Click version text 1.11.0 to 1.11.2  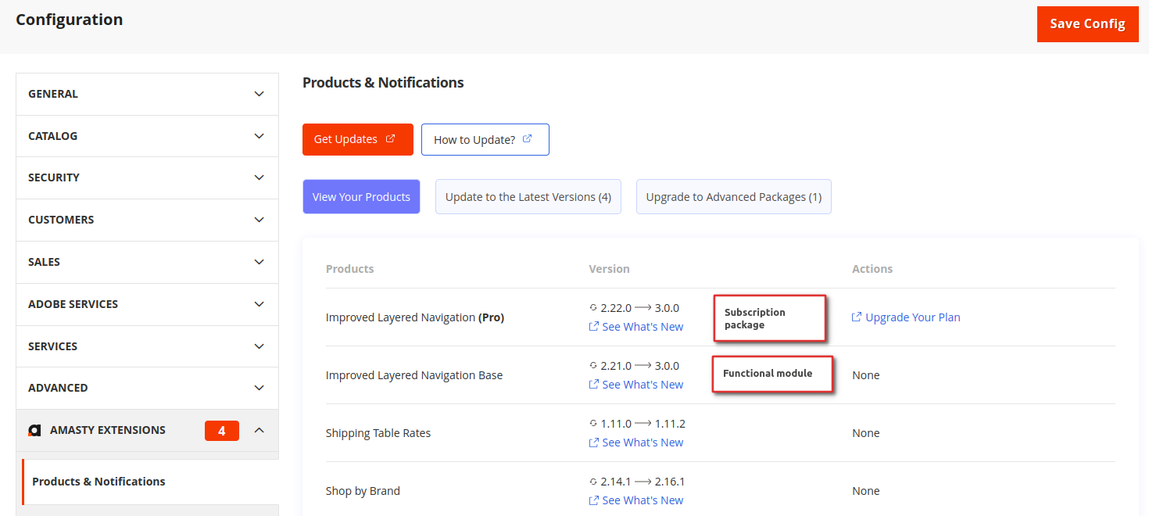coord(643,424)
